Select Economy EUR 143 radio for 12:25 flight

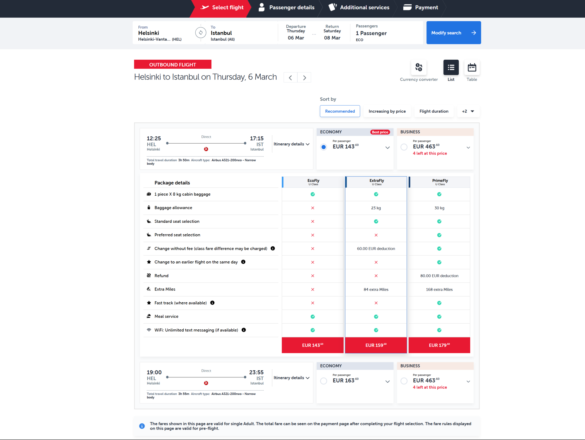point(324,147)
